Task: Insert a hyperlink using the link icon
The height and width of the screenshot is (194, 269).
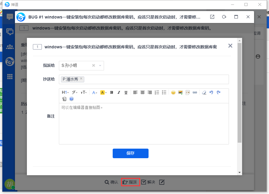Action: [195, 93]
